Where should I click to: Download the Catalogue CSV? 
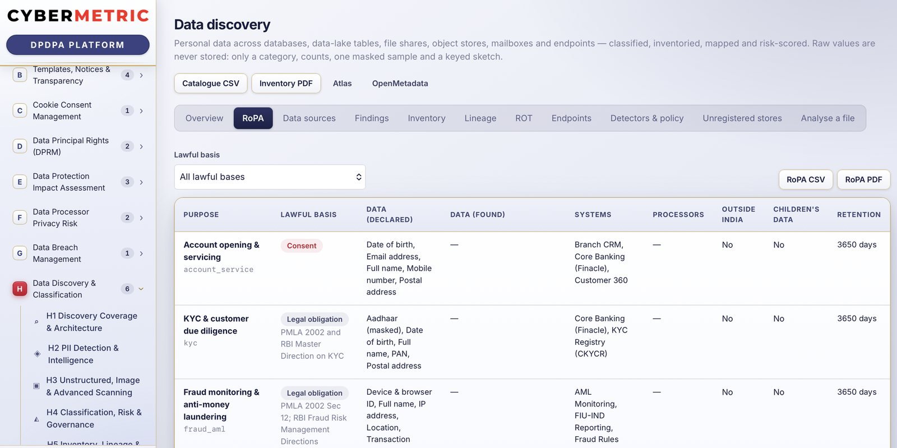coord(211,84)
